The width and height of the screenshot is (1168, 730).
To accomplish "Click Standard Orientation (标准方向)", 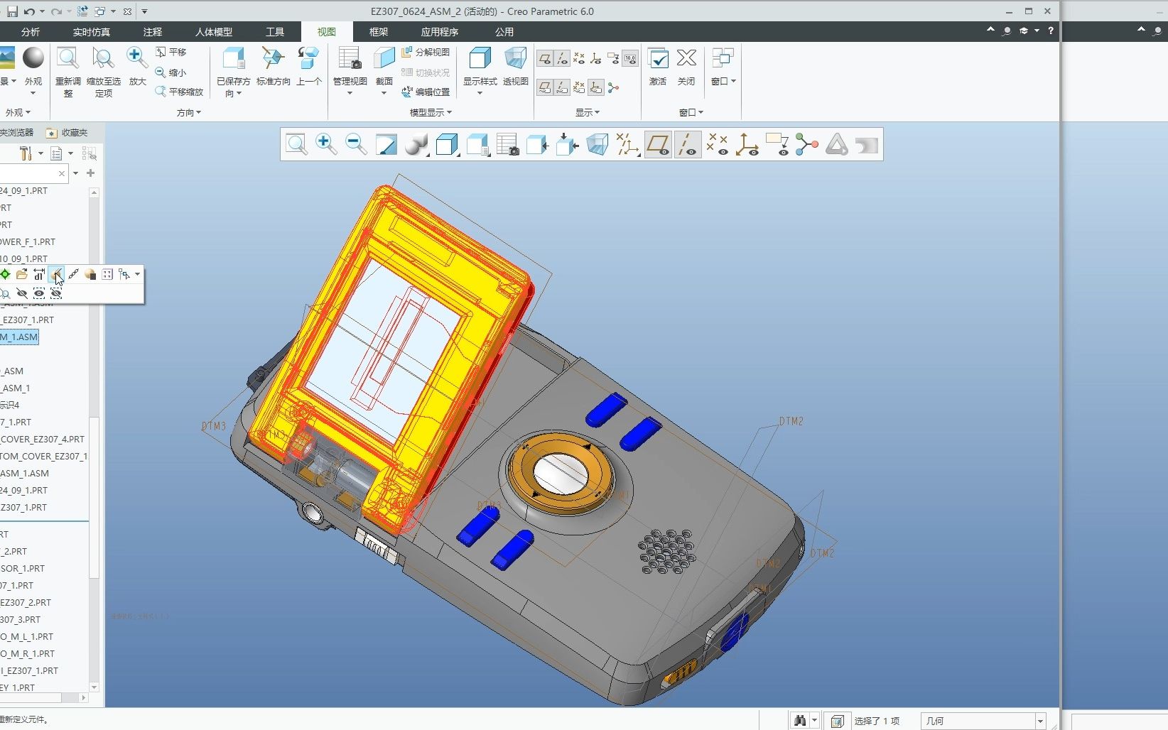I will coord(273,67).
